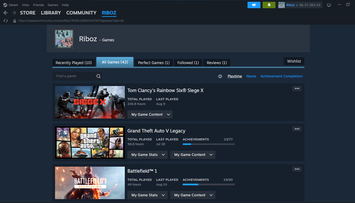Viewport: 355px width, 203px height.
Task: Expand My Game Content for Siege X
Action: click(x=150, y=114)
